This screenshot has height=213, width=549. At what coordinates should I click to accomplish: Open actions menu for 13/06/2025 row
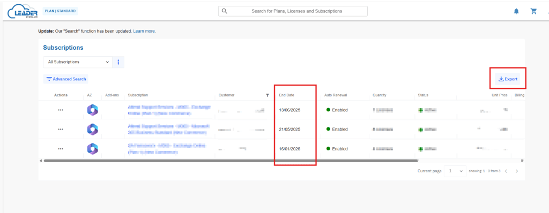tap(61, 110)
